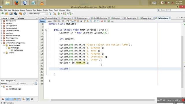Expand the Best QSystems project node
This screenshot has height=104, width=185.
(1, 21)
